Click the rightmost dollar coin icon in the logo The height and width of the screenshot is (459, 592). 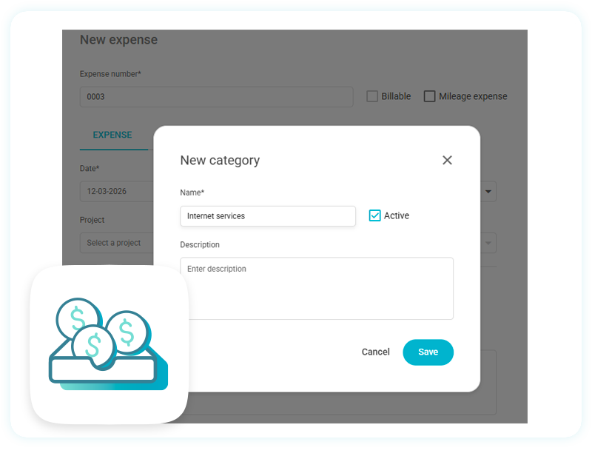[127, 331]
